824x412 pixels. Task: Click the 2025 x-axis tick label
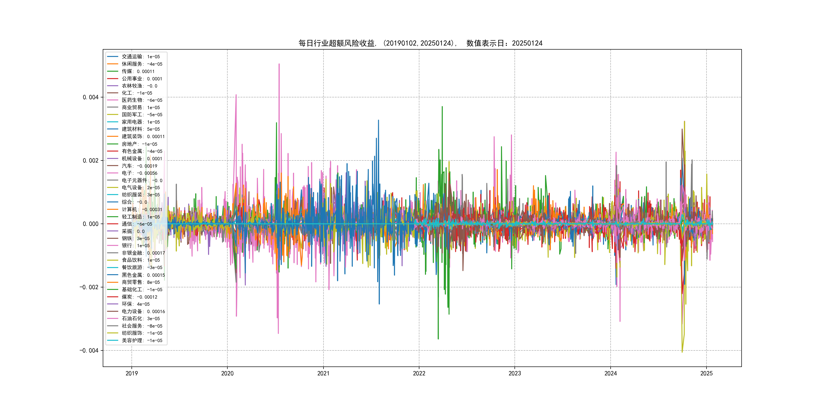(706, 373)
